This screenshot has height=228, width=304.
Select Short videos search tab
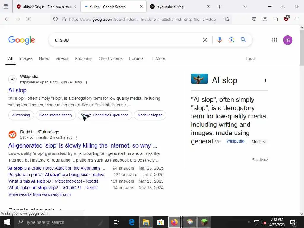[x=111, y=58]
